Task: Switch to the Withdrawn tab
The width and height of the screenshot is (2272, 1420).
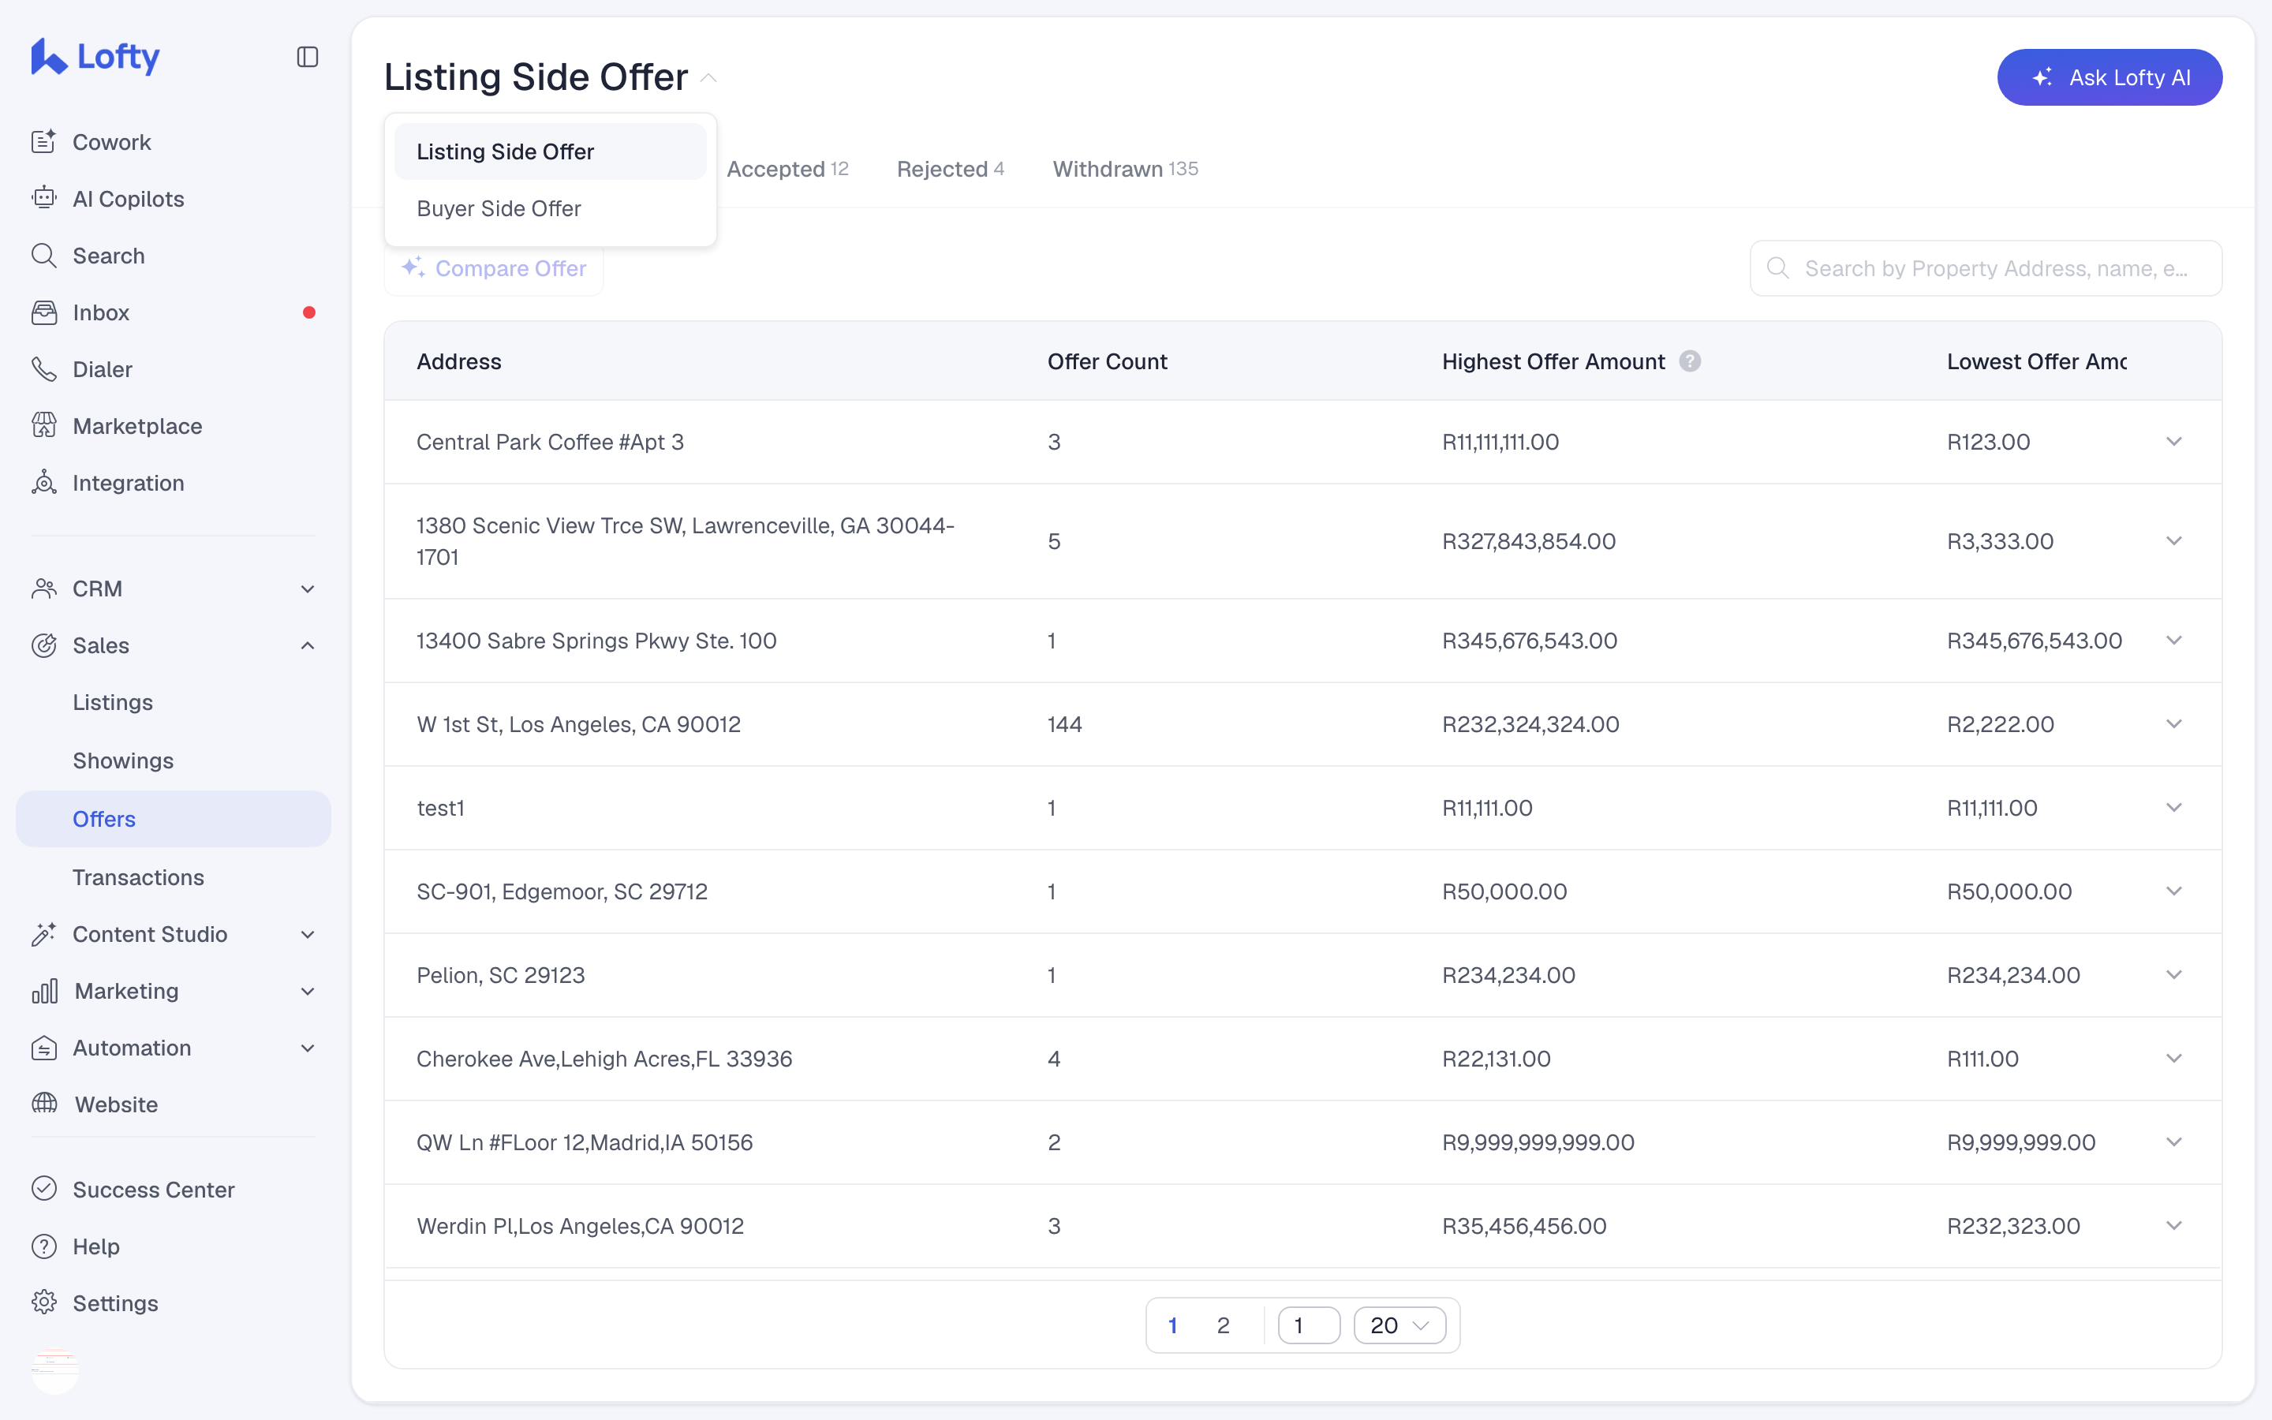Action: tap(1125, 169)
